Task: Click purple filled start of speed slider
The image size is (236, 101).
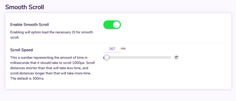Action: click(104, 58)
